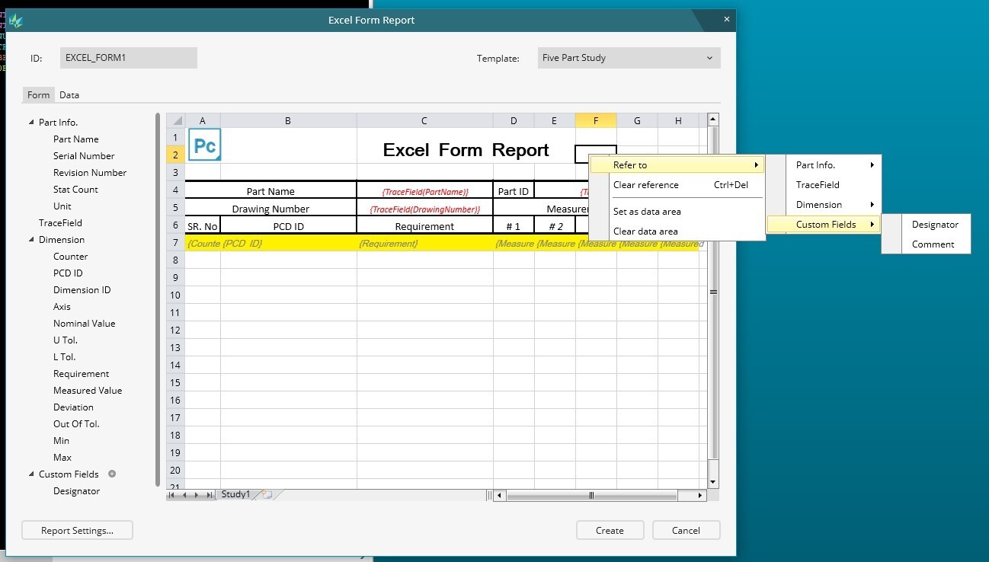
Task: Click the Create button
Action: click(x=610, y=530)
